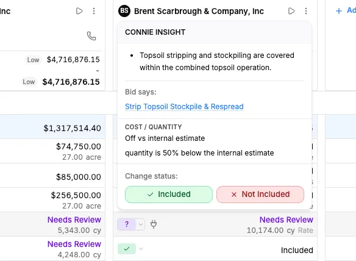
Task: Click the 10,174.00 cy quantity value
Action: click(271, 231)
